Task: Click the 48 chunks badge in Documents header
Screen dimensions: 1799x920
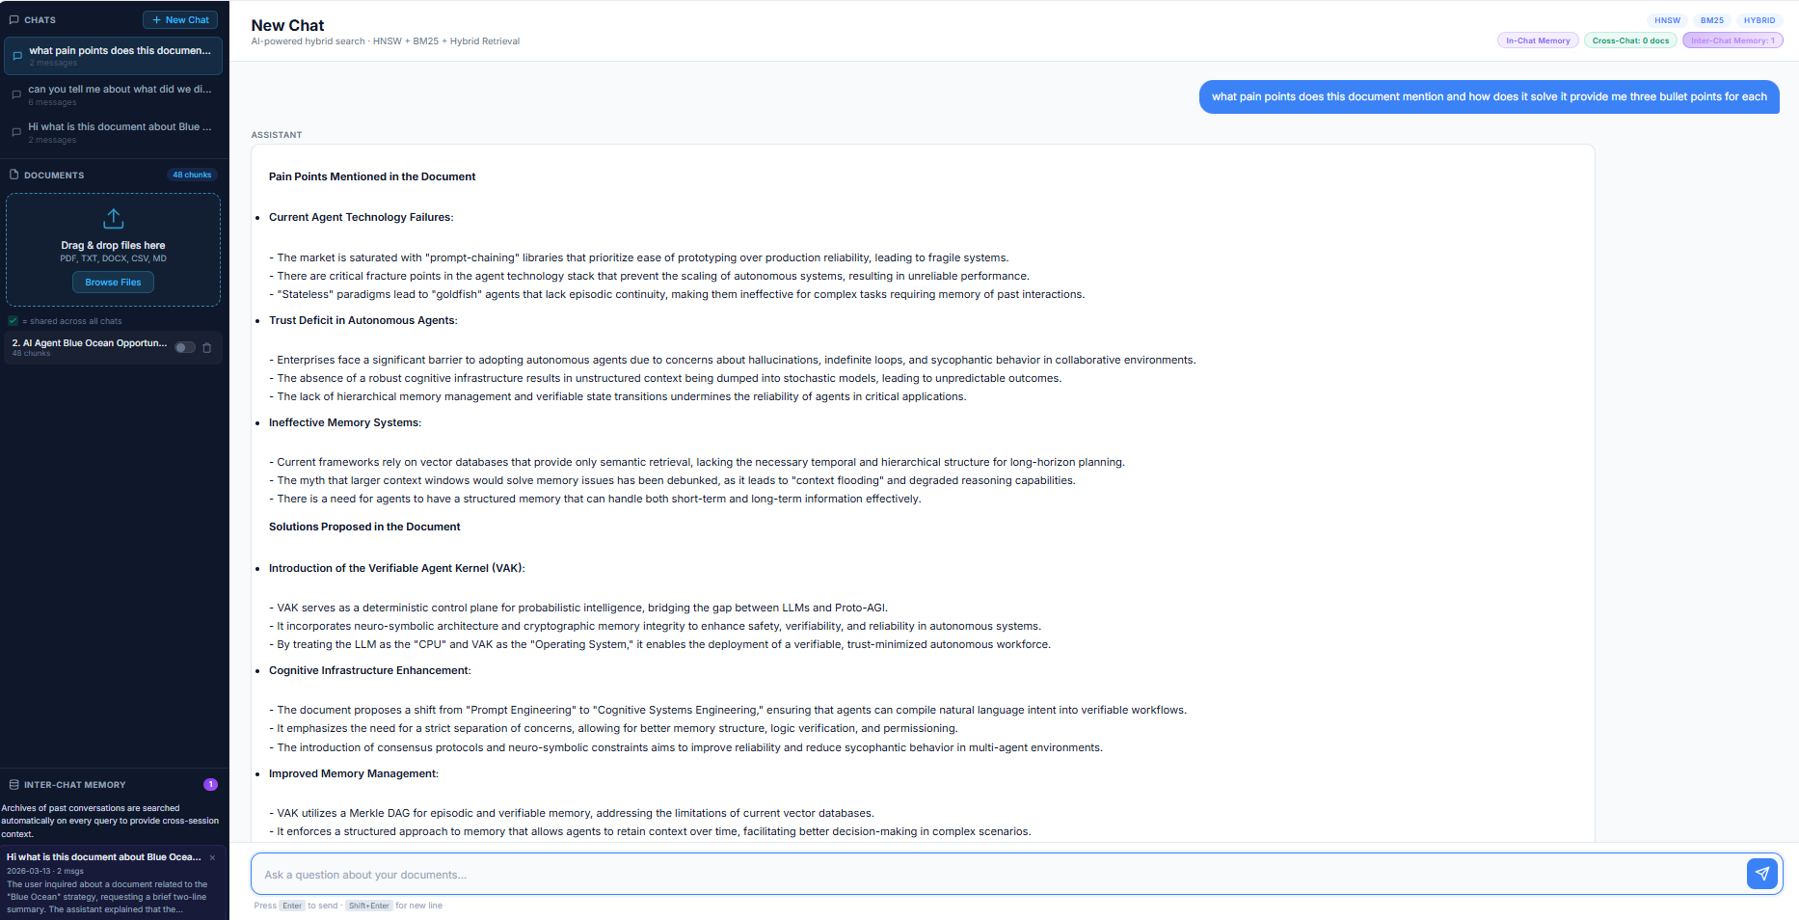Action: (192, 175)
